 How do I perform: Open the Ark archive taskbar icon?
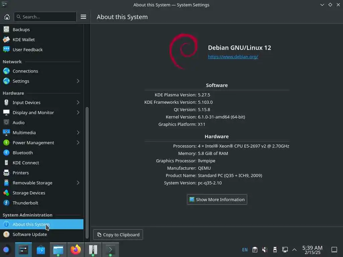[x=93, y=250]
